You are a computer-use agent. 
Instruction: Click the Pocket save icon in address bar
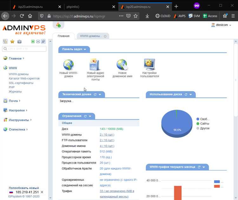(x=129, y=16)
